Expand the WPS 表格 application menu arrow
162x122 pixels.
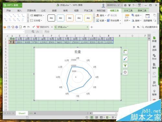tap(21, 5)
